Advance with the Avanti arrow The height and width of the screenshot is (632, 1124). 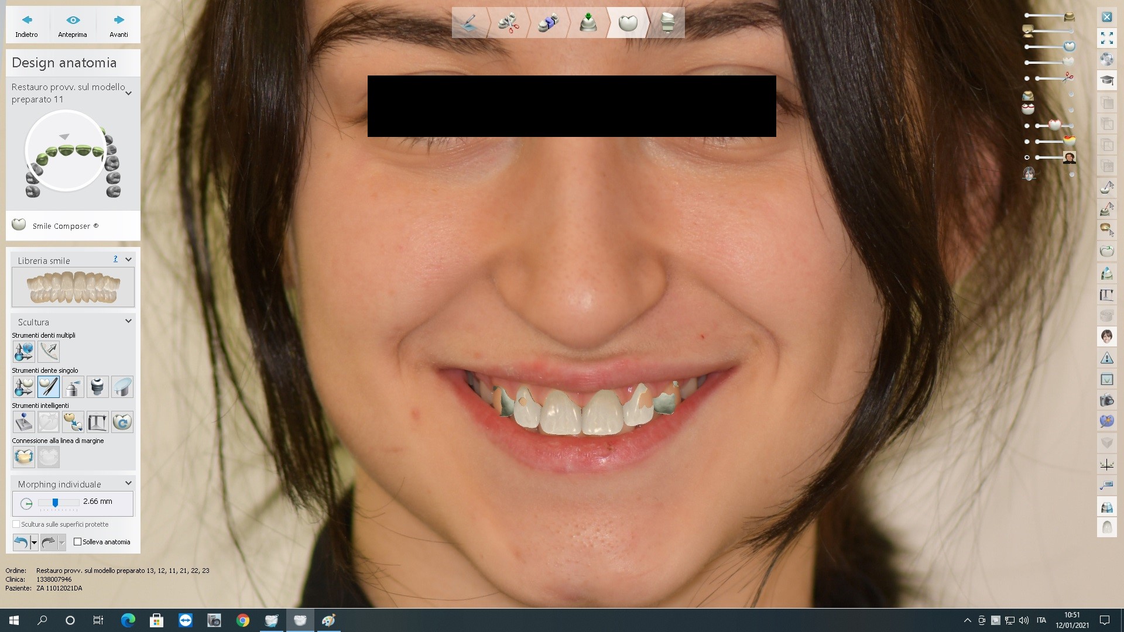coord(119,26)
